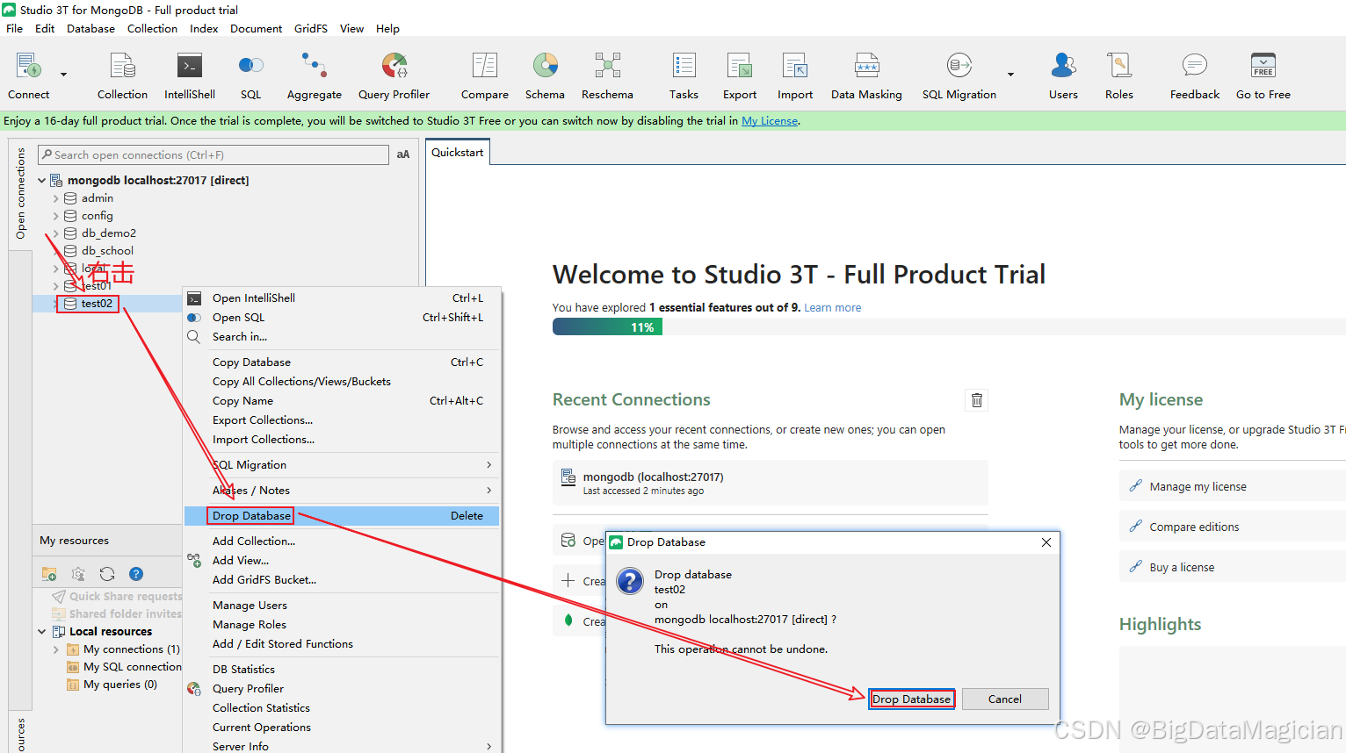Open the SQL Migration context submenu
The height and width of the screenshot is (753, 1346).
coord(342,465)
